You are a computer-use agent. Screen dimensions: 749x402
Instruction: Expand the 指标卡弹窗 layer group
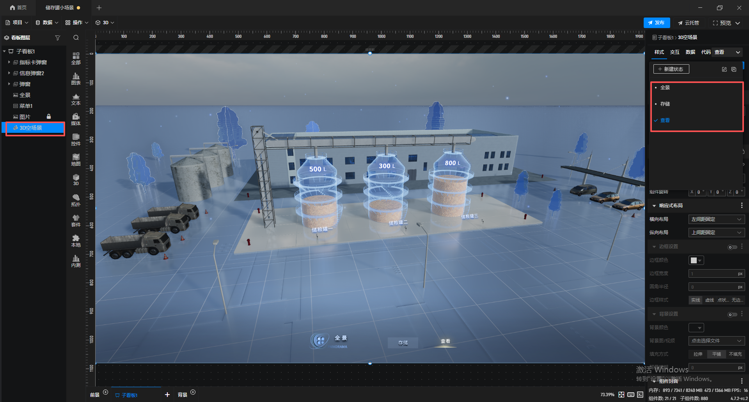tap(9, 62)
